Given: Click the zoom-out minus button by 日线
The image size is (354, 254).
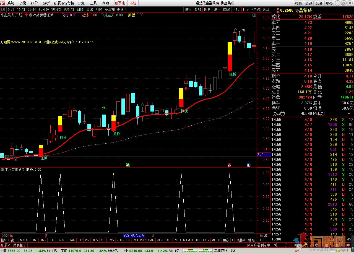Looking at the screenshot, I should (x=267, y=240).
